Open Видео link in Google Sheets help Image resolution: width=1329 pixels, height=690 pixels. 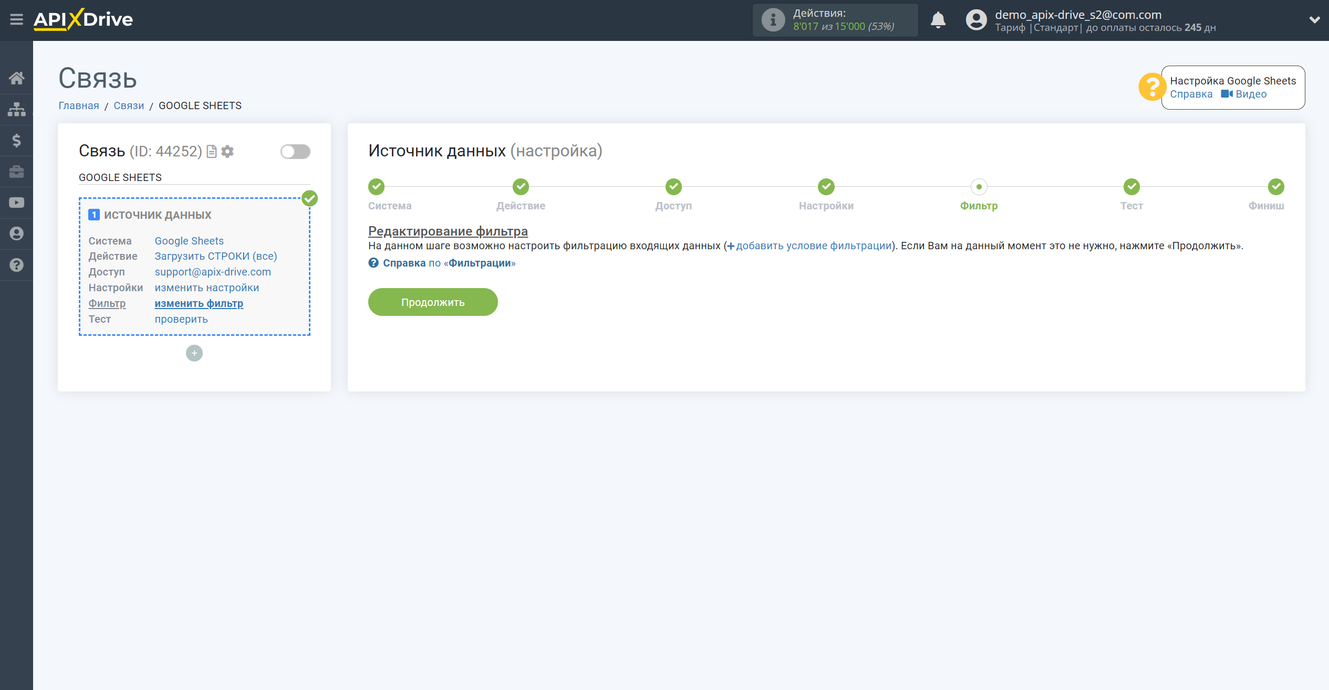tap(1244, 94)
